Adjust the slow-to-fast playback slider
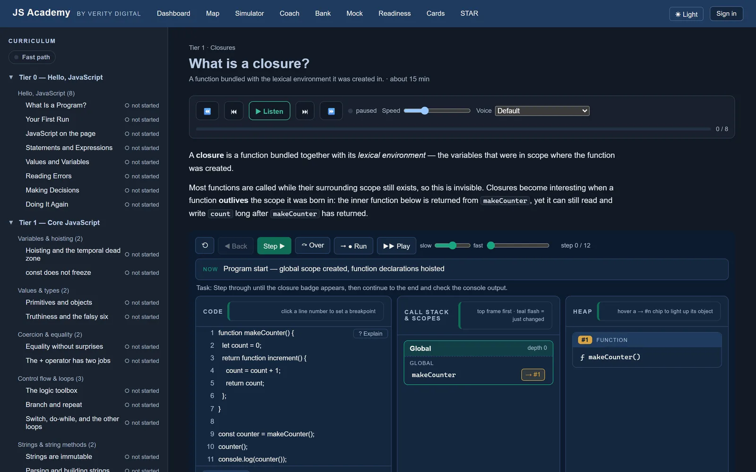Image resolution: width=756 pixels, height=472 pixels. tap(452, 245)
